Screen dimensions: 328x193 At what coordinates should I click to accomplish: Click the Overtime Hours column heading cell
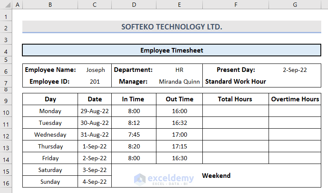click(295, 100)
